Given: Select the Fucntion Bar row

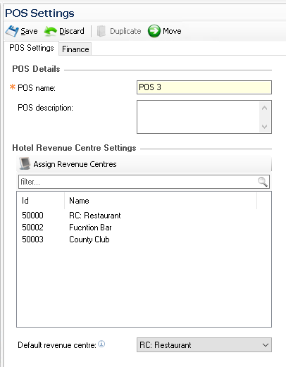Looking at the screenshot, I should click(144, 228).
